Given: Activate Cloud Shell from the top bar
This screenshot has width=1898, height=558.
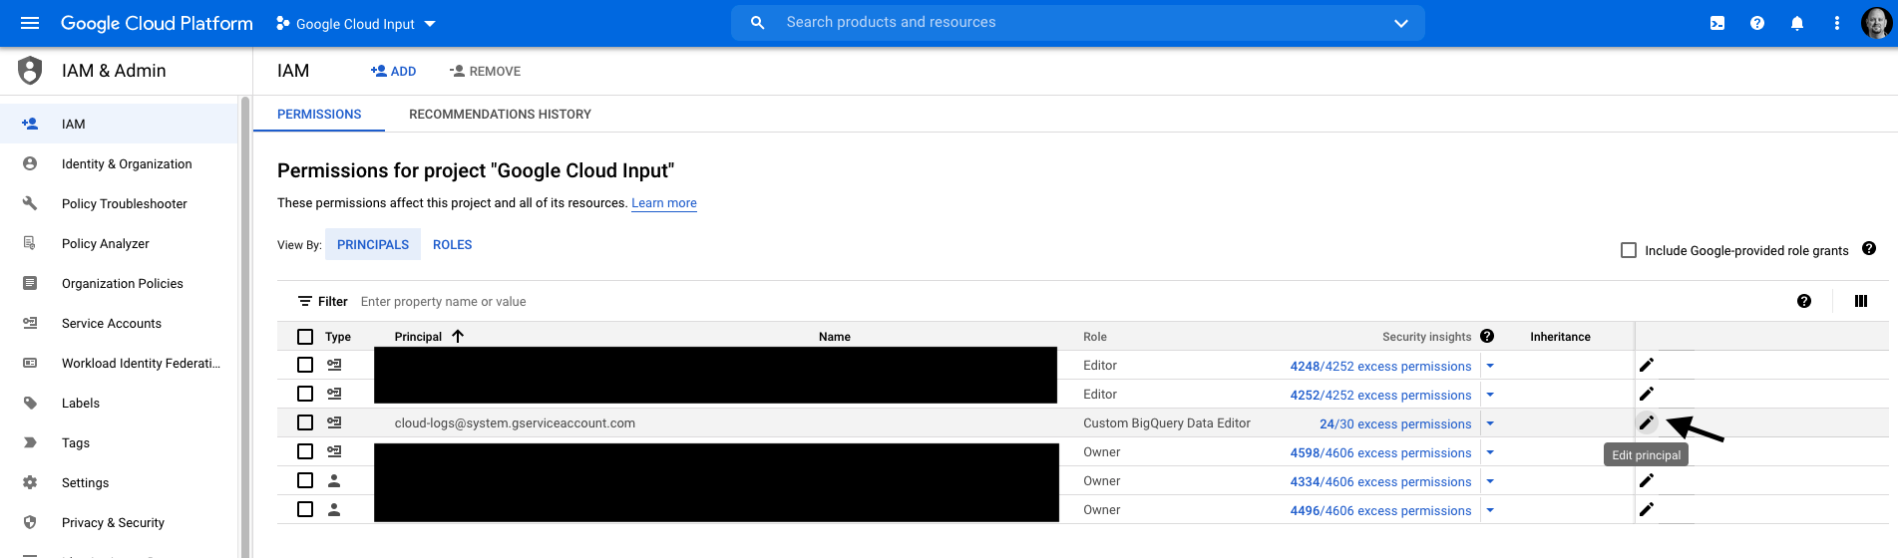Looking at the screenshot, I should pyautogui.click(x=1717, y=23).
